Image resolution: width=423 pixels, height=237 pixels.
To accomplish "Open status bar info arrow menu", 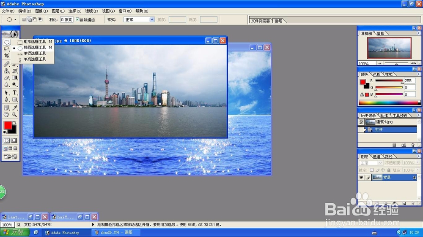I will [x=93, y=224].
